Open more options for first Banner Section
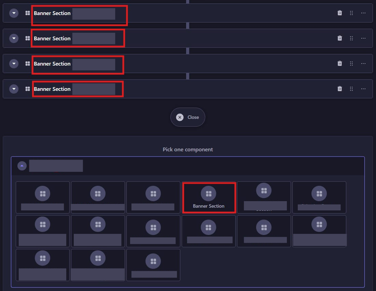 click(363, 13)
